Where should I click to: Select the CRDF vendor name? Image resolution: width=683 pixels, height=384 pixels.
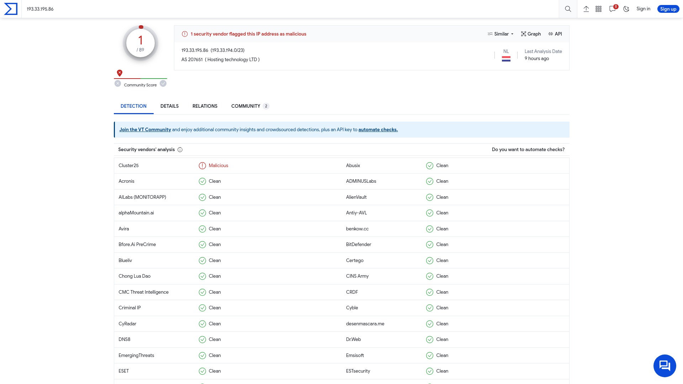click(352, 292)
